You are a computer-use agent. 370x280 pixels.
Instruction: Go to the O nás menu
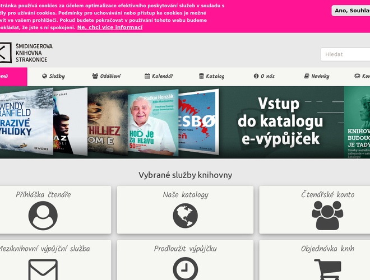[264, 76]
